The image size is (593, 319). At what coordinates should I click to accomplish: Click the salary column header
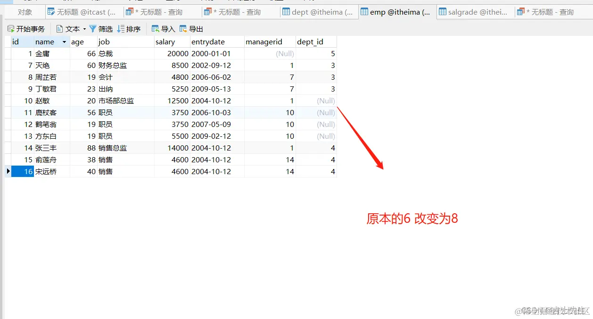click(172, 42)
